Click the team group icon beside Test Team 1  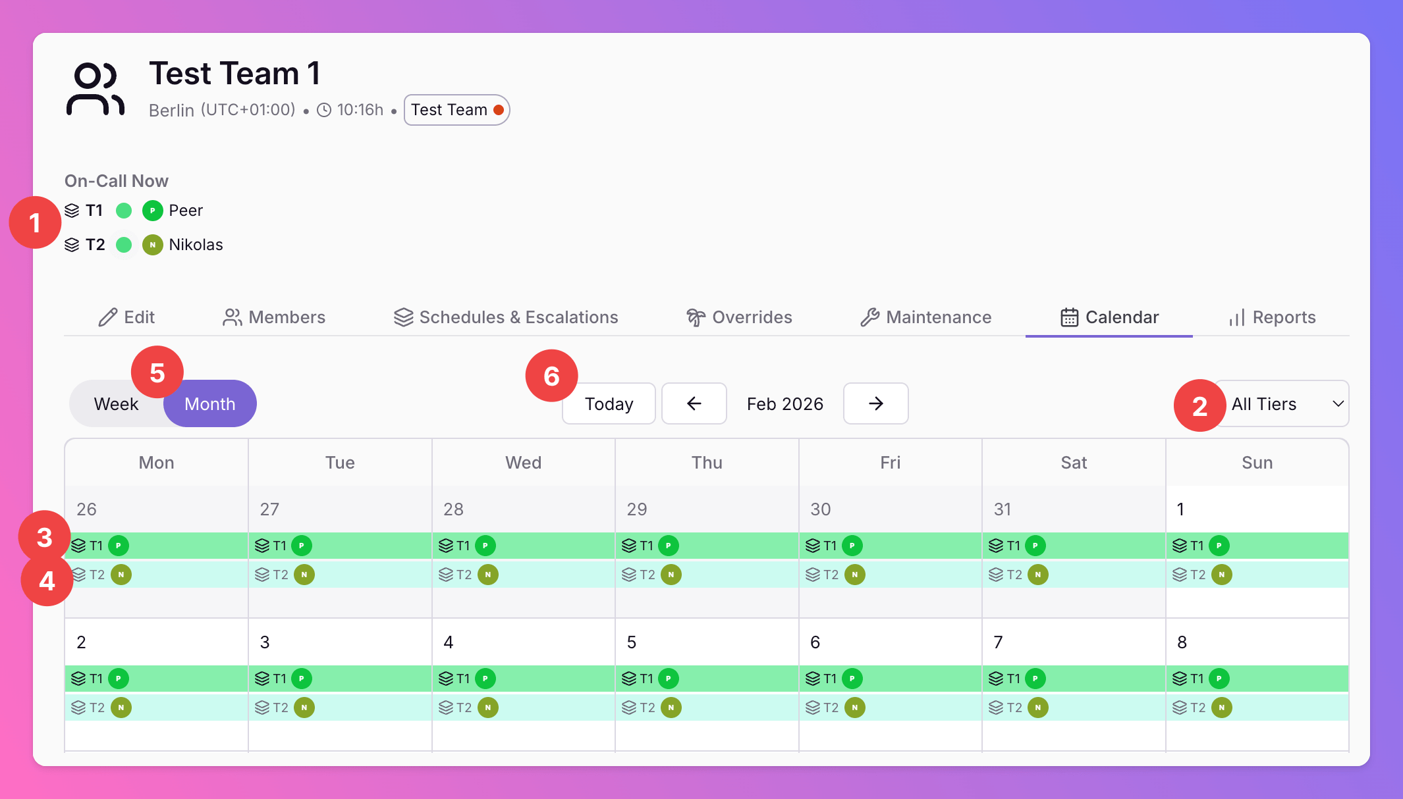(96, 90)
